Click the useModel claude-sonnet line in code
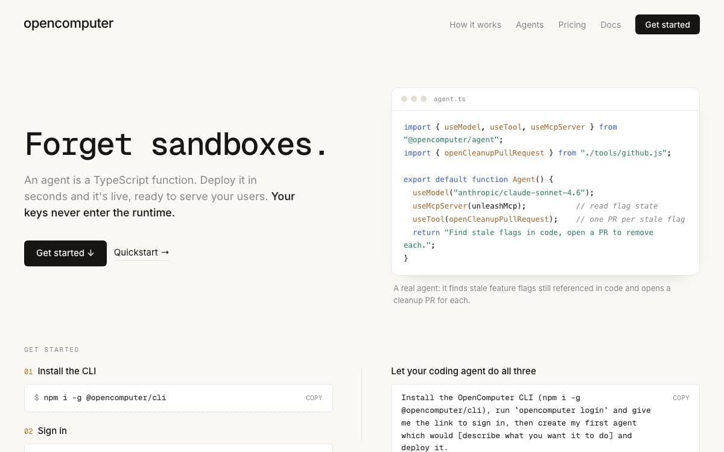This screenshot has height=452, width=724. tap(503, 193)
